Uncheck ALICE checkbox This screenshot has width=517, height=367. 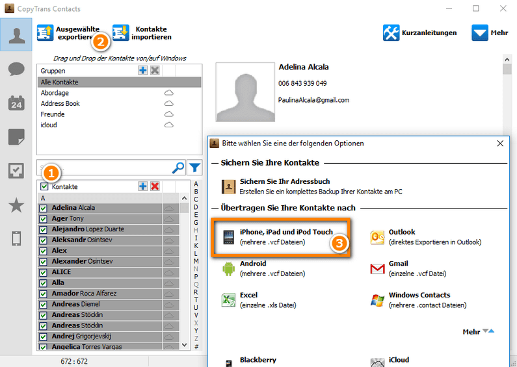click(x=43, y=272)
